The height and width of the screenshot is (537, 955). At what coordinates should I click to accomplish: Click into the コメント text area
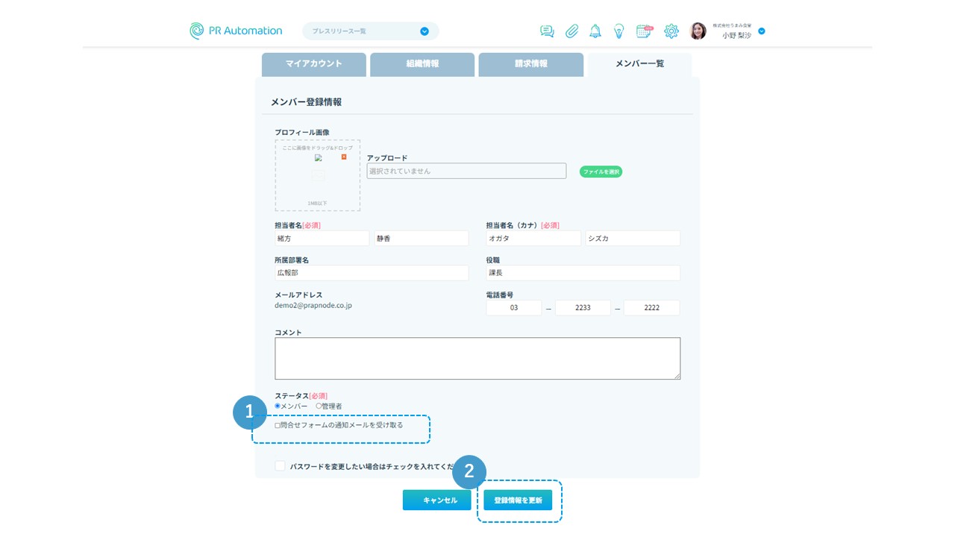[x=477, y=358]
